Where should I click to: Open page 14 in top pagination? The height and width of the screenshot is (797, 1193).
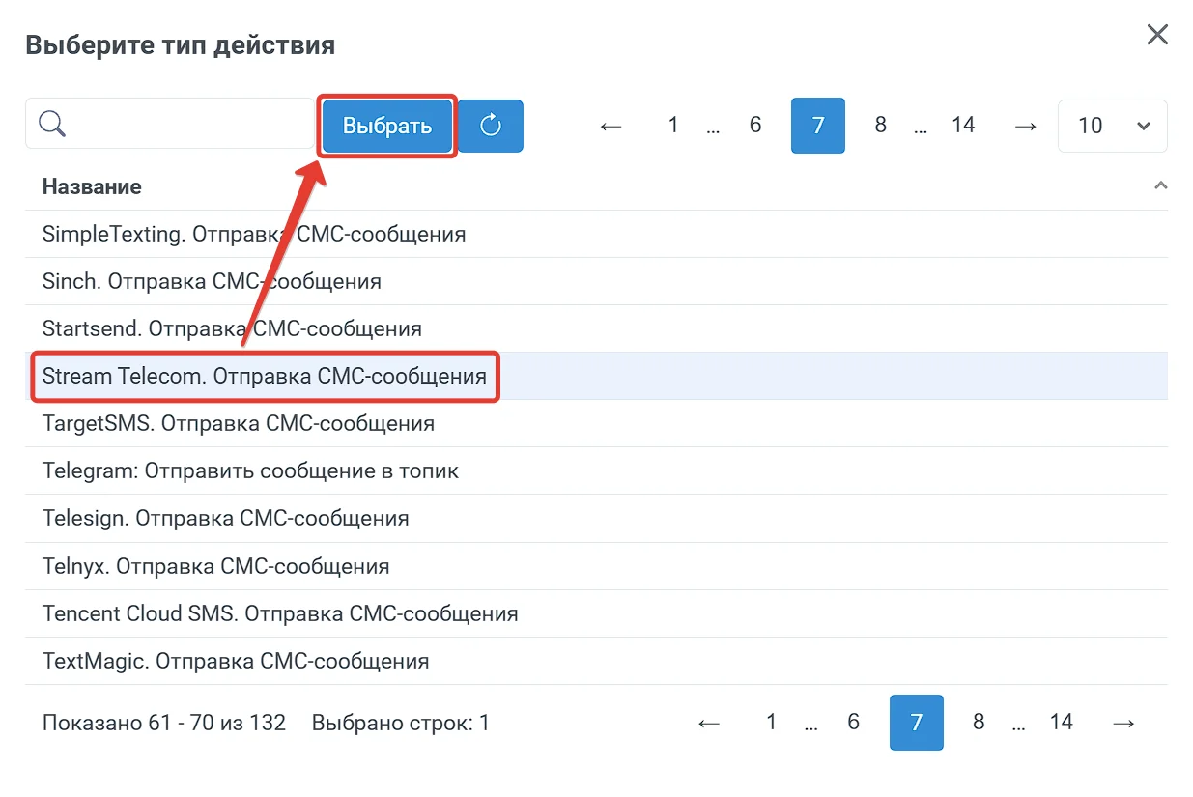pos(963,126)
